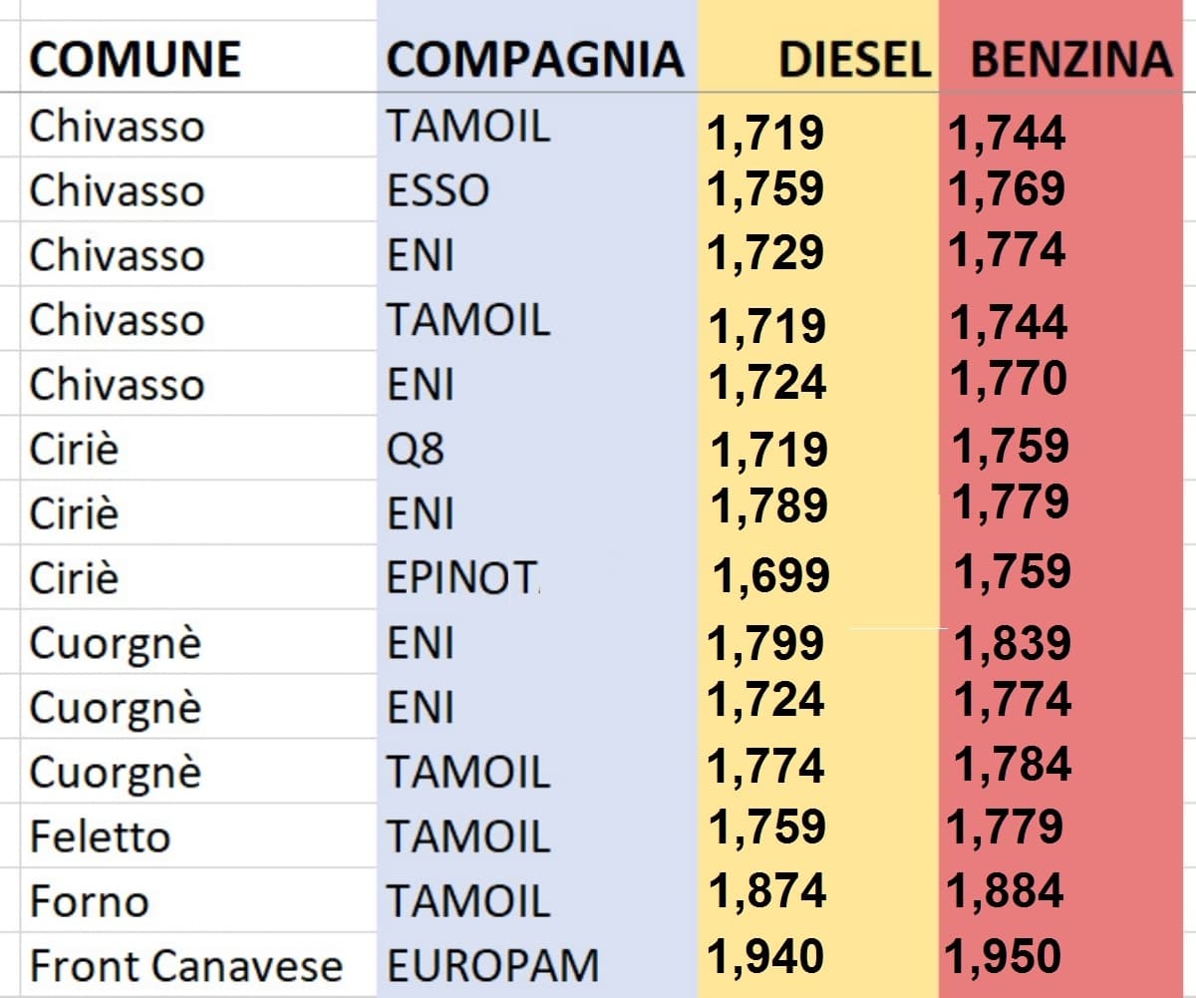Select the Q8 company cell
1196x998 pixels.
pos(416,450)
